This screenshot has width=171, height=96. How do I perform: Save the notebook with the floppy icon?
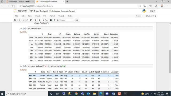point(15,20)
